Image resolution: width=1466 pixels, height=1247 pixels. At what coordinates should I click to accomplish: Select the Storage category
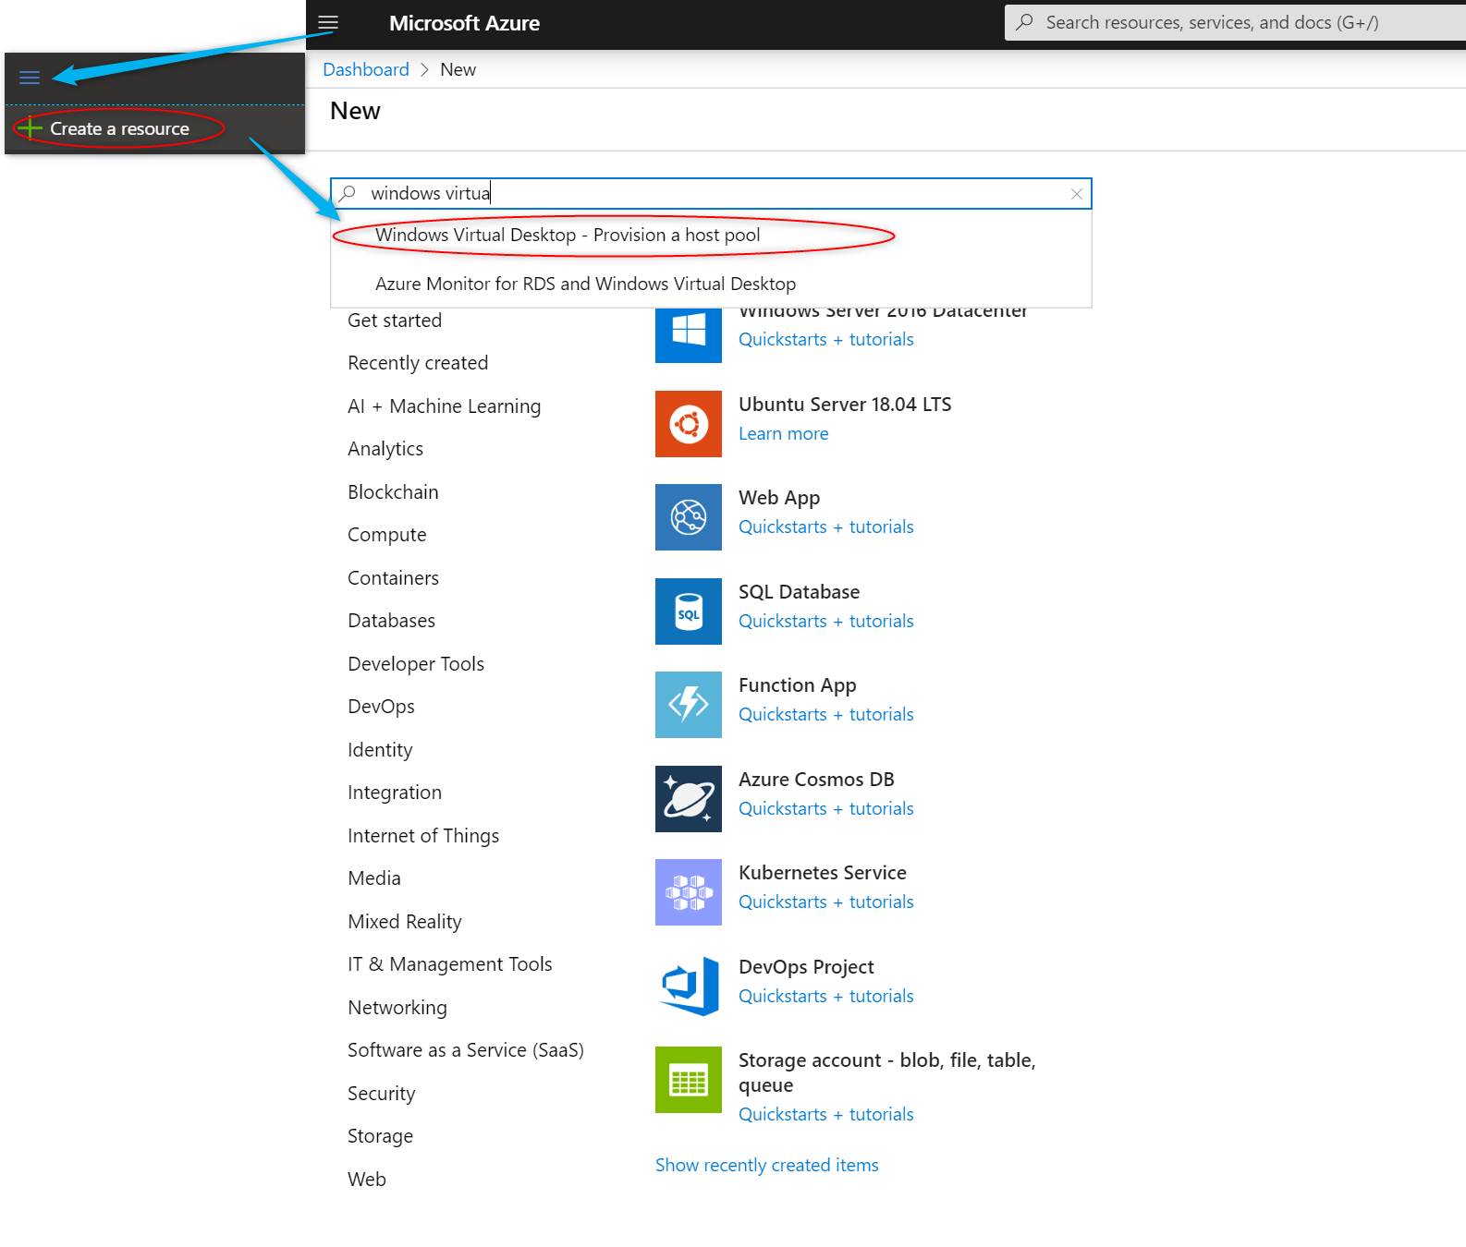[x=380, y=1136]
